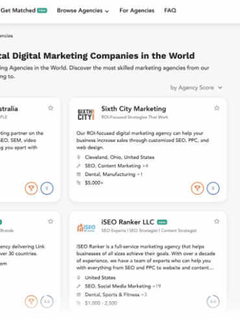The image size is (240, 319).
Task: Click the industry icon beside Dental, Manufacturing
Action: (78, 174)
